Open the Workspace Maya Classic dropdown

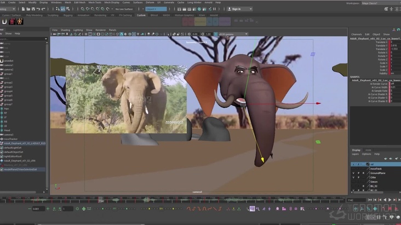381,3
